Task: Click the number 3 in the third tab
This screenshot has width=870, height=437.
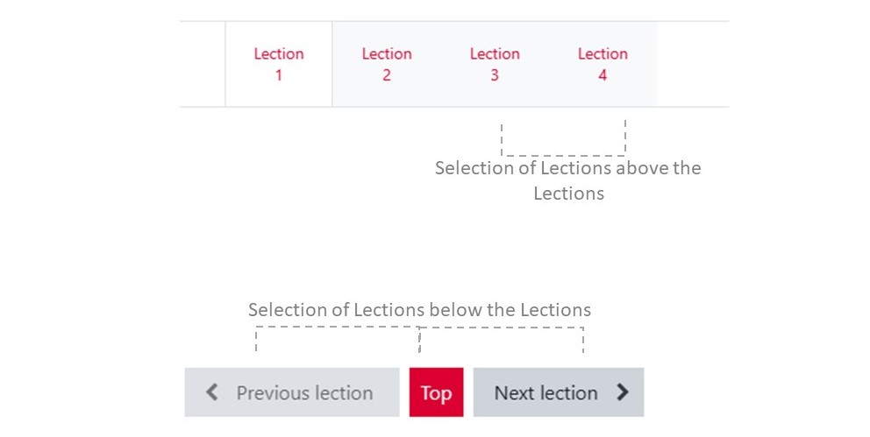Action: [495, 75]
